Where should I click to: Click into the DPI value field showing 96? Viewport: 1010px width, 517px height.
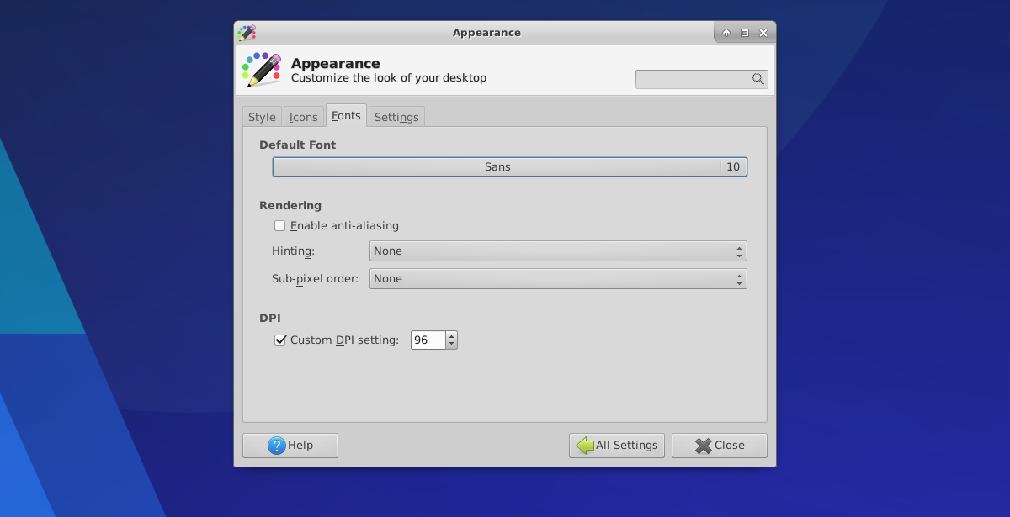(x=427, y=340)
